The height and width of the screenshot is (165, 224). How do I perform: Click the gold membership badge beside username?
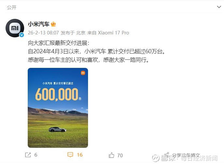point(53,24)
